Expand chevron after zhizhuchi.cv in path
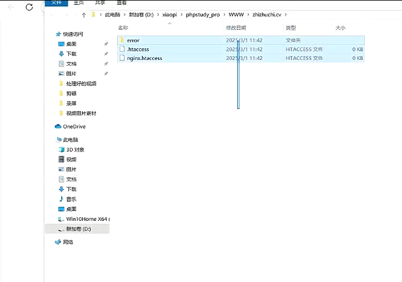402x282 pixels. point(285,15)
